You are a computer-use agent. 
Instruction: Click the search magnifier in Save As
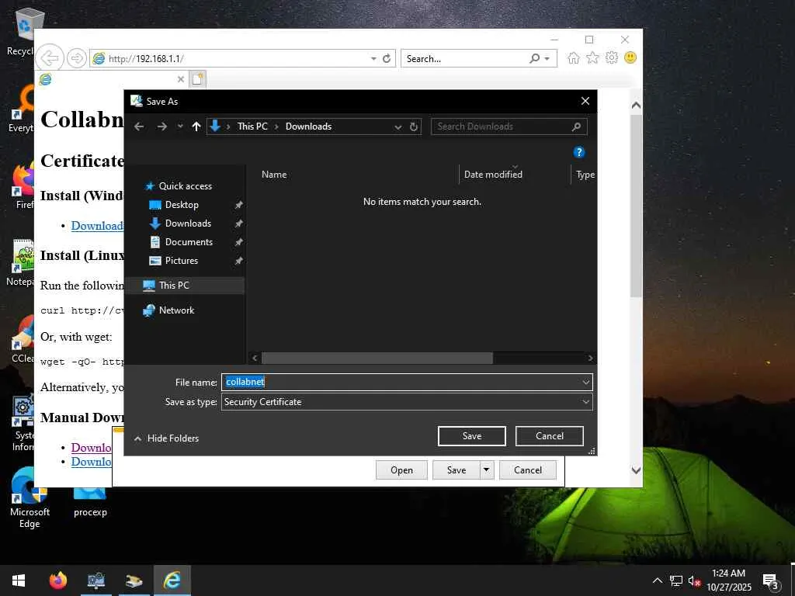click(576, 126)
